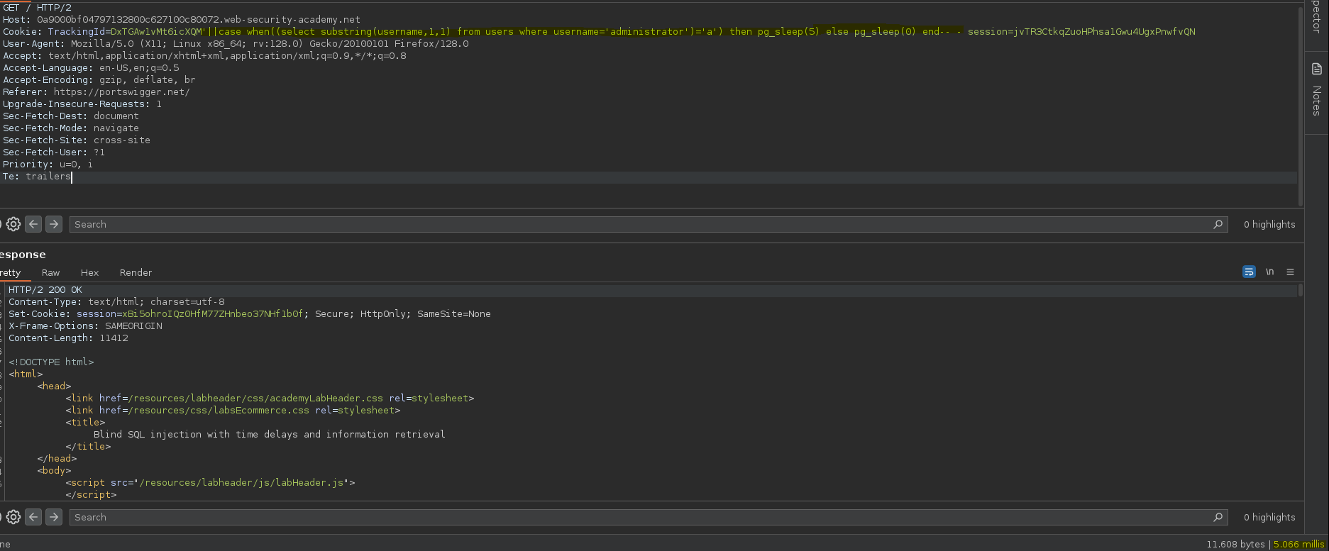Go to previous match in response search
Viewport: 1329px width, 551px height.
[x=33, y=517]
